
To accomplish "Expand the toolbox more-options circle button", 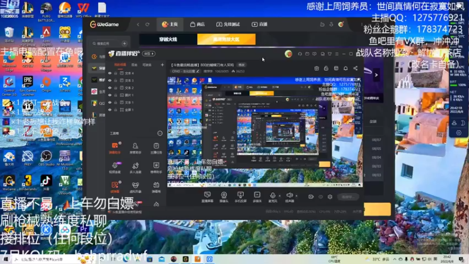I will (x=160, y=133).
